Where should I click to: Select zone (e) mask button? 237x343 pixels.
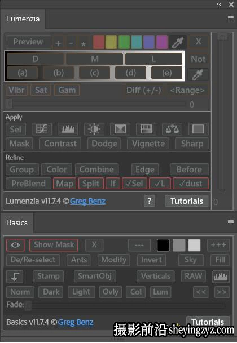pos(166,73)
